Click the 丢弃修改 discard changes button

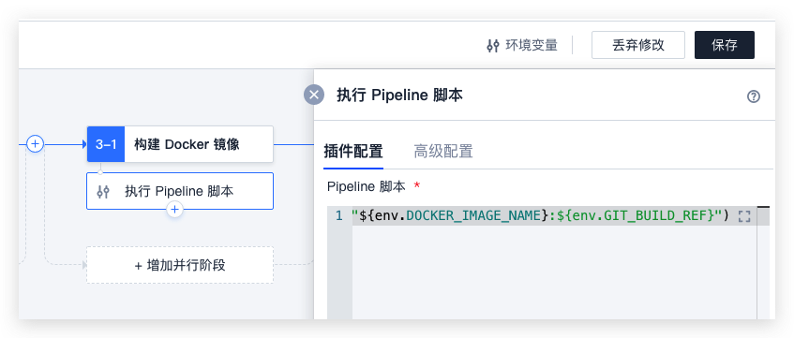point(638,45)
